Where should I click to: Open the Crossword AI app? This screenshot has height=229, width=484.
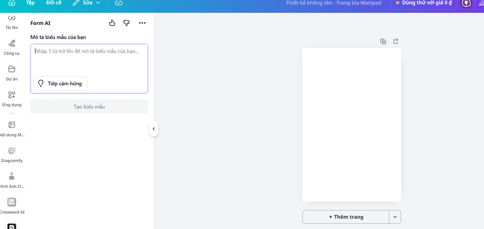click(11, 207)
